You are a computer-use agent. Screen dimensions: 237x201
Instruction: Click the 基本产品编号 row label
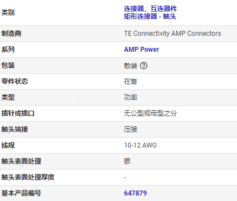[x=21, y=193]
